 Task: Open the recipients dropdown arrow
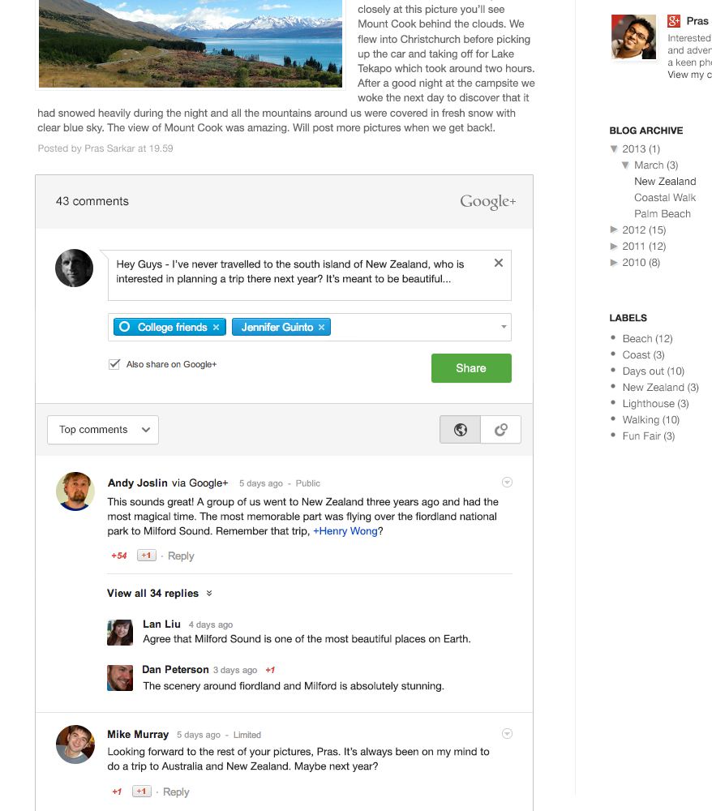[503, 328]
